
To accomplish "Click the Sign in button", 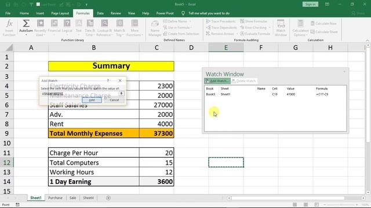I will tap(310, 4).
